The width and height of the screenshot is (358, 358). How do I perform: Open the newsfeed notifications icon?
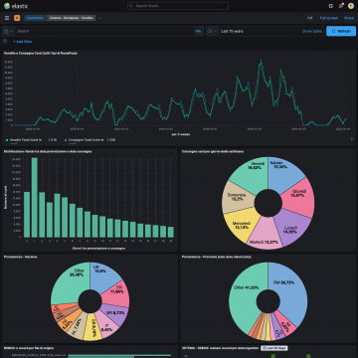(340, 6)
